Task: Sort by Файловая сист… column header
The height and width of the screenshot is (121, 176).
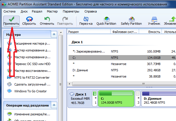Action: point(125,32)
